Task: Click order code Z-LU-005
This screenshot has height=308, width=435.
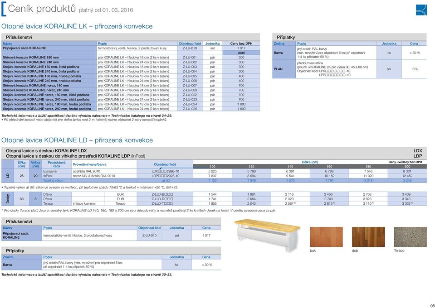Action: point(190,76)
